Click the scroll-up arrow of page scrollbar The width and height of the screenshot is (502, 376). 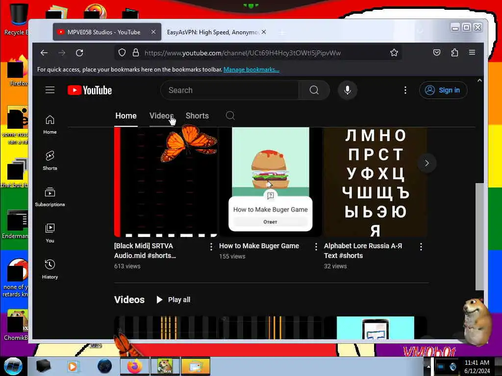(479, 81)
